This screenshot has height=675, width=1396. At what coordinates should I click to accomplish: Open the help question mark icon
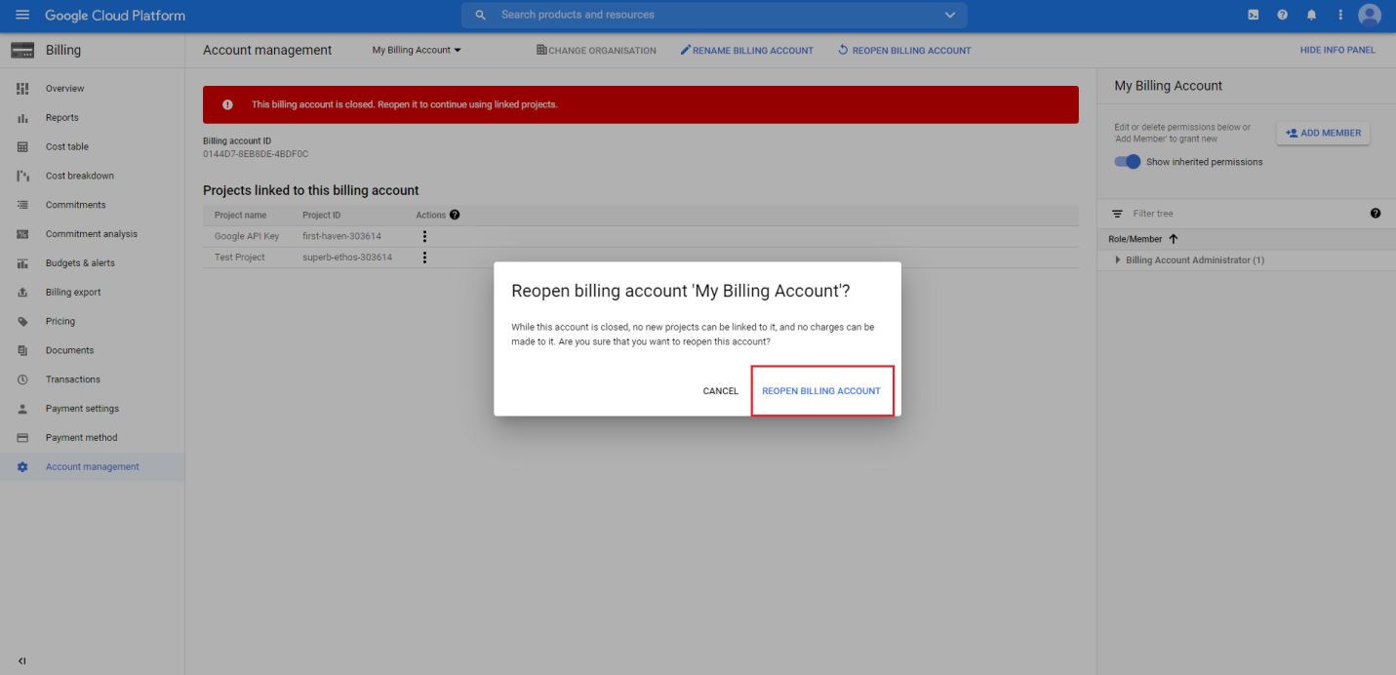pos(1282,16)
